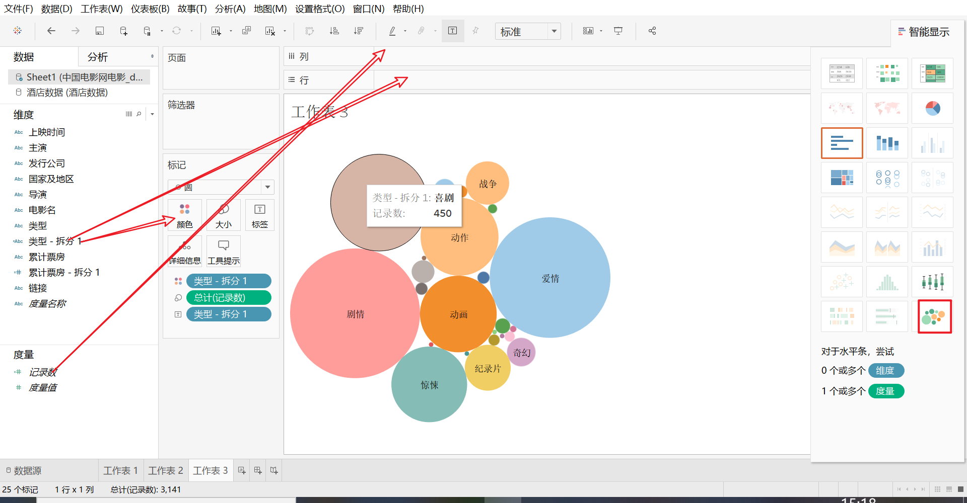Viewport: 967px width, 503px height.
Task: Click the presentation mode icon
Action: pyautogui.click(x=618, y=31)
